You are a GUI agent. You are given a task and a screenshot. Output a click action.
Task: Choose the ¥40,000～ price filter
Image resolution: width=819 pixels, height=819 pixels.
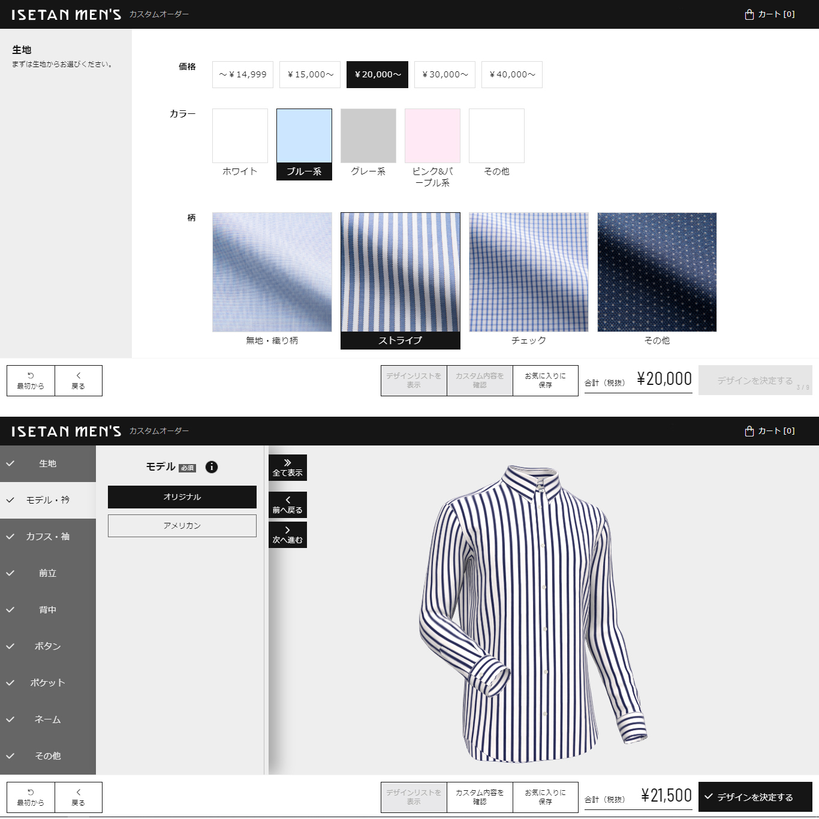(x=512, y=74)
